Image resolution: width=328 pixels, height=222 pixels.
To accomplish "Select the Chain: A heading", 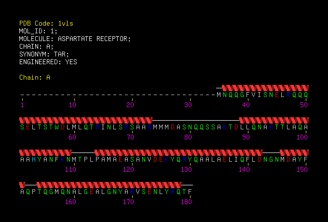I will coord(35,77).
